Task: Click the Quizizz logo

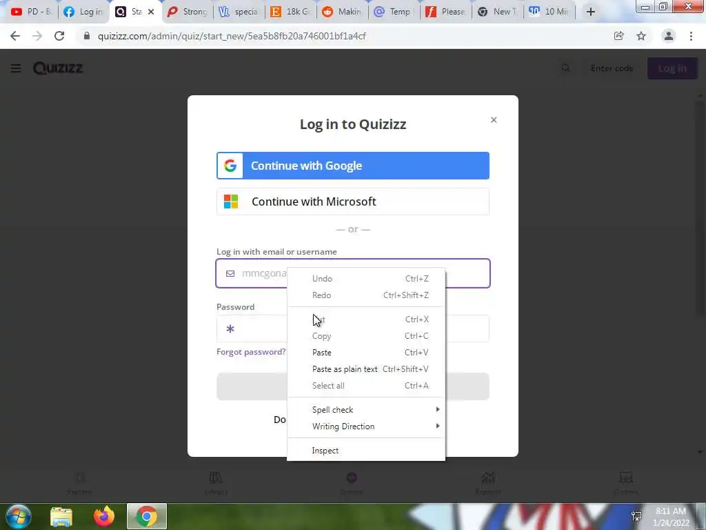Action: tap(58, 68)
